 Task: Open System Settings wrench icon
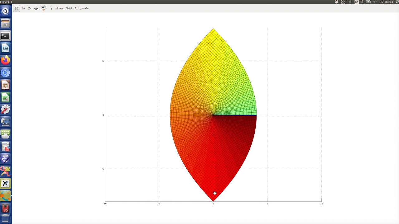coord(5,110)
